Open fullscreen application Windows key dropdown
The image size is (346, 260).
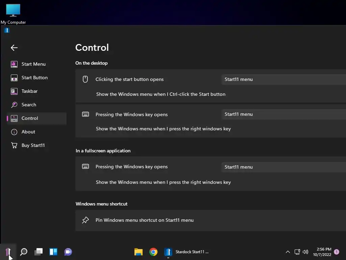(x=284, y=167)
